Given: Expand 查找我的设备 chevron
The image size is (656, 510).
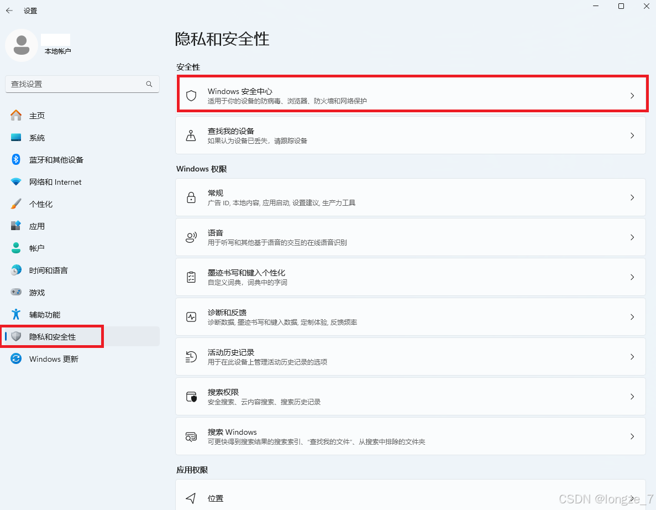Looking at the screenshot, I should [x=632, y=136].
